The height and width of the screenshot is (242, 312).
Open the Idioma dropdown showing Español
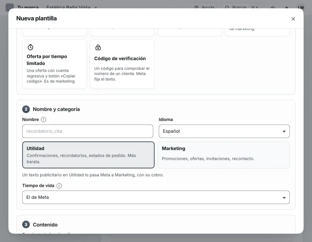(224, 131)
